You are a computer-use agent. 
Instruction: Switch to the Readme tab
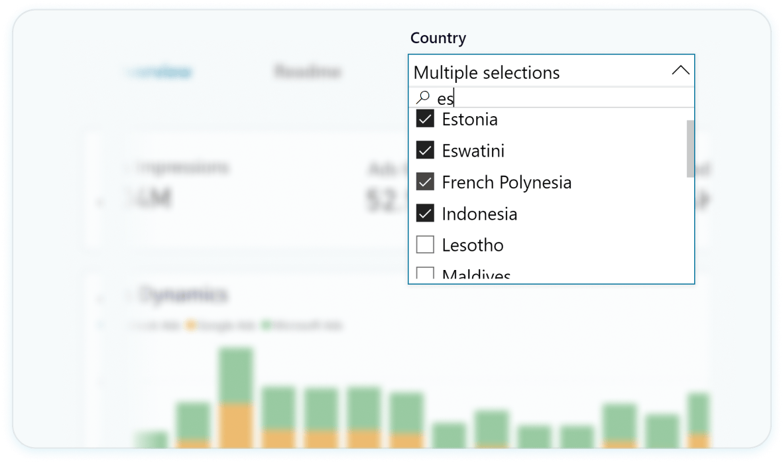[x=307, y=72]
